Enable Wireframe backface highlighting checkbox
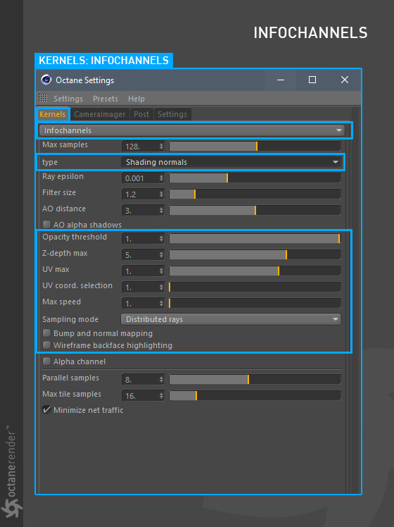The width and height of the screenshot is (394, 527). coord(46,345)
